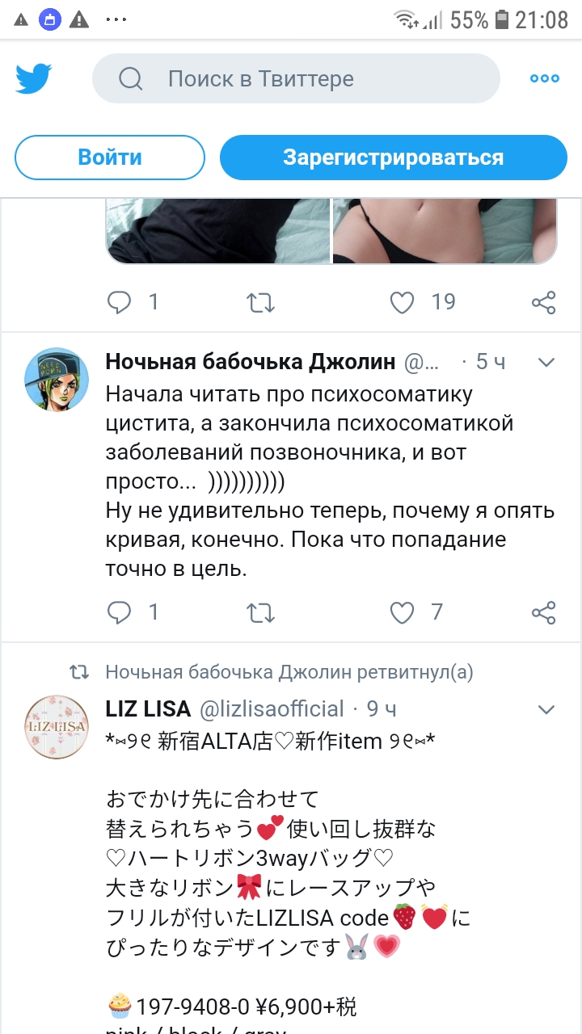Retweet the photo tweet at the top

coord(260,302)
